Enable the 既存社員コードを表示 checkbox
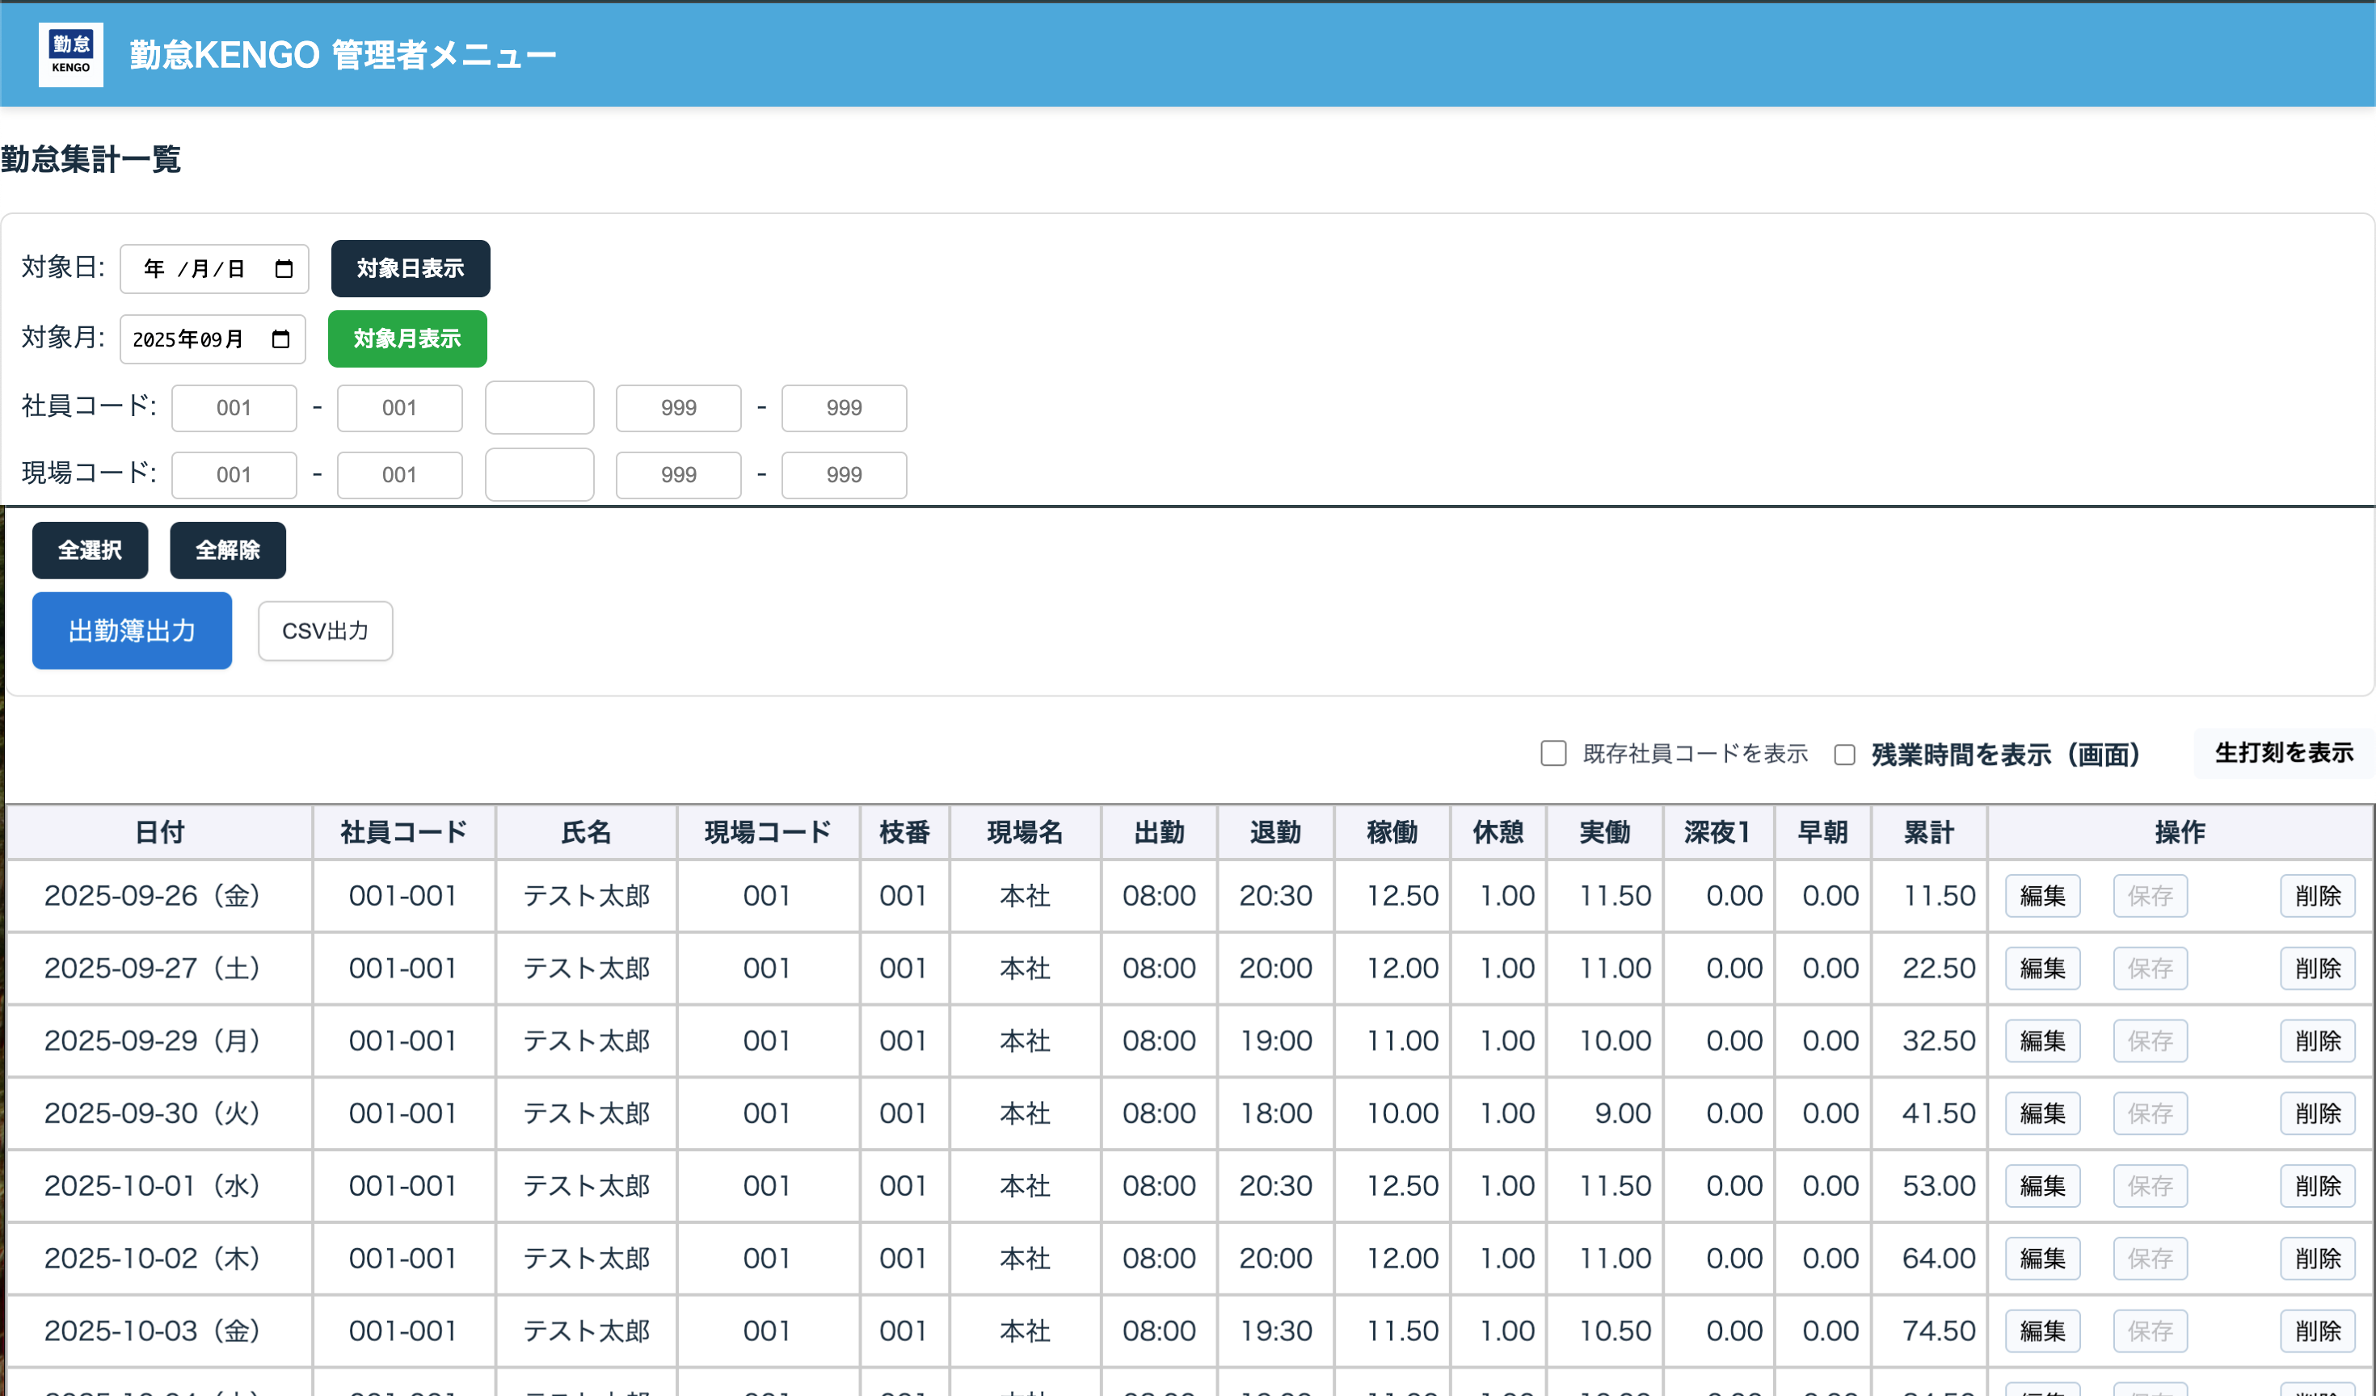This screenshot has height=1396, width=2376. [1553, 754]
